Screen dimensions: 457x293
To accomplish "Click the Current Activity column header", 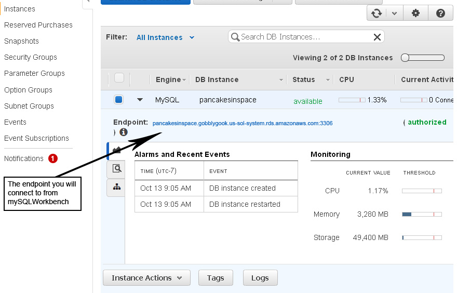I will point(427,79).
